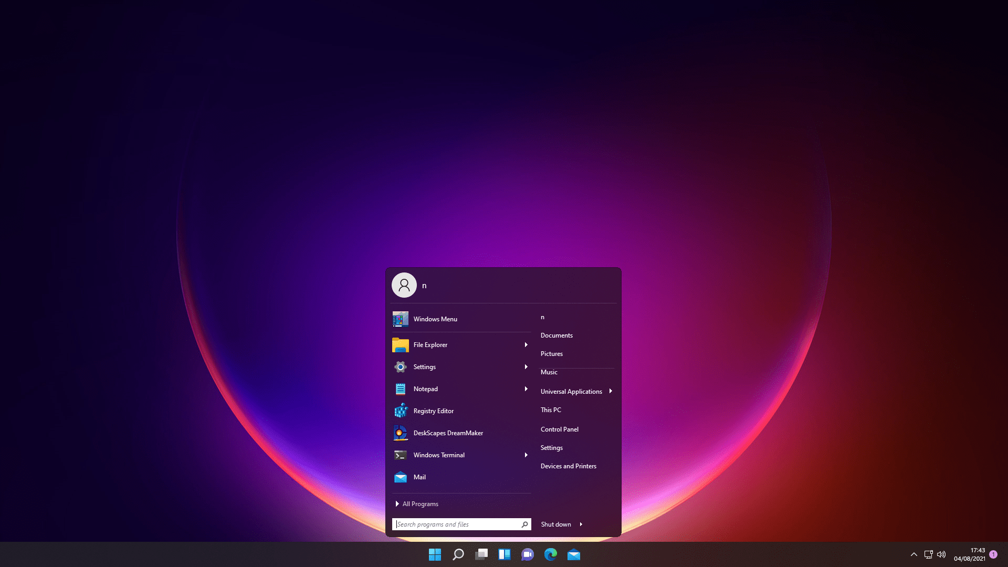Click the user profile icon

point(404,285)
